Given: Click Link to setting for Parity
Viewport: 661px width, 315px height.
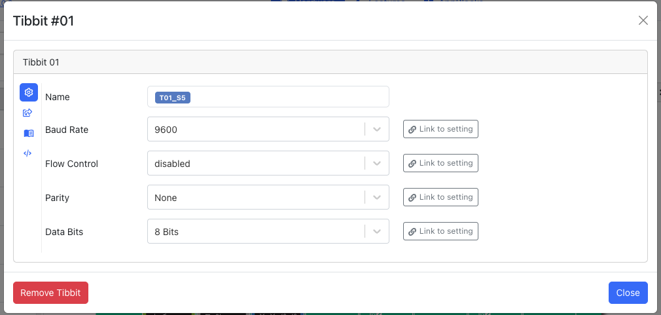Looking at the screenshot, I should tap(440, 197).
